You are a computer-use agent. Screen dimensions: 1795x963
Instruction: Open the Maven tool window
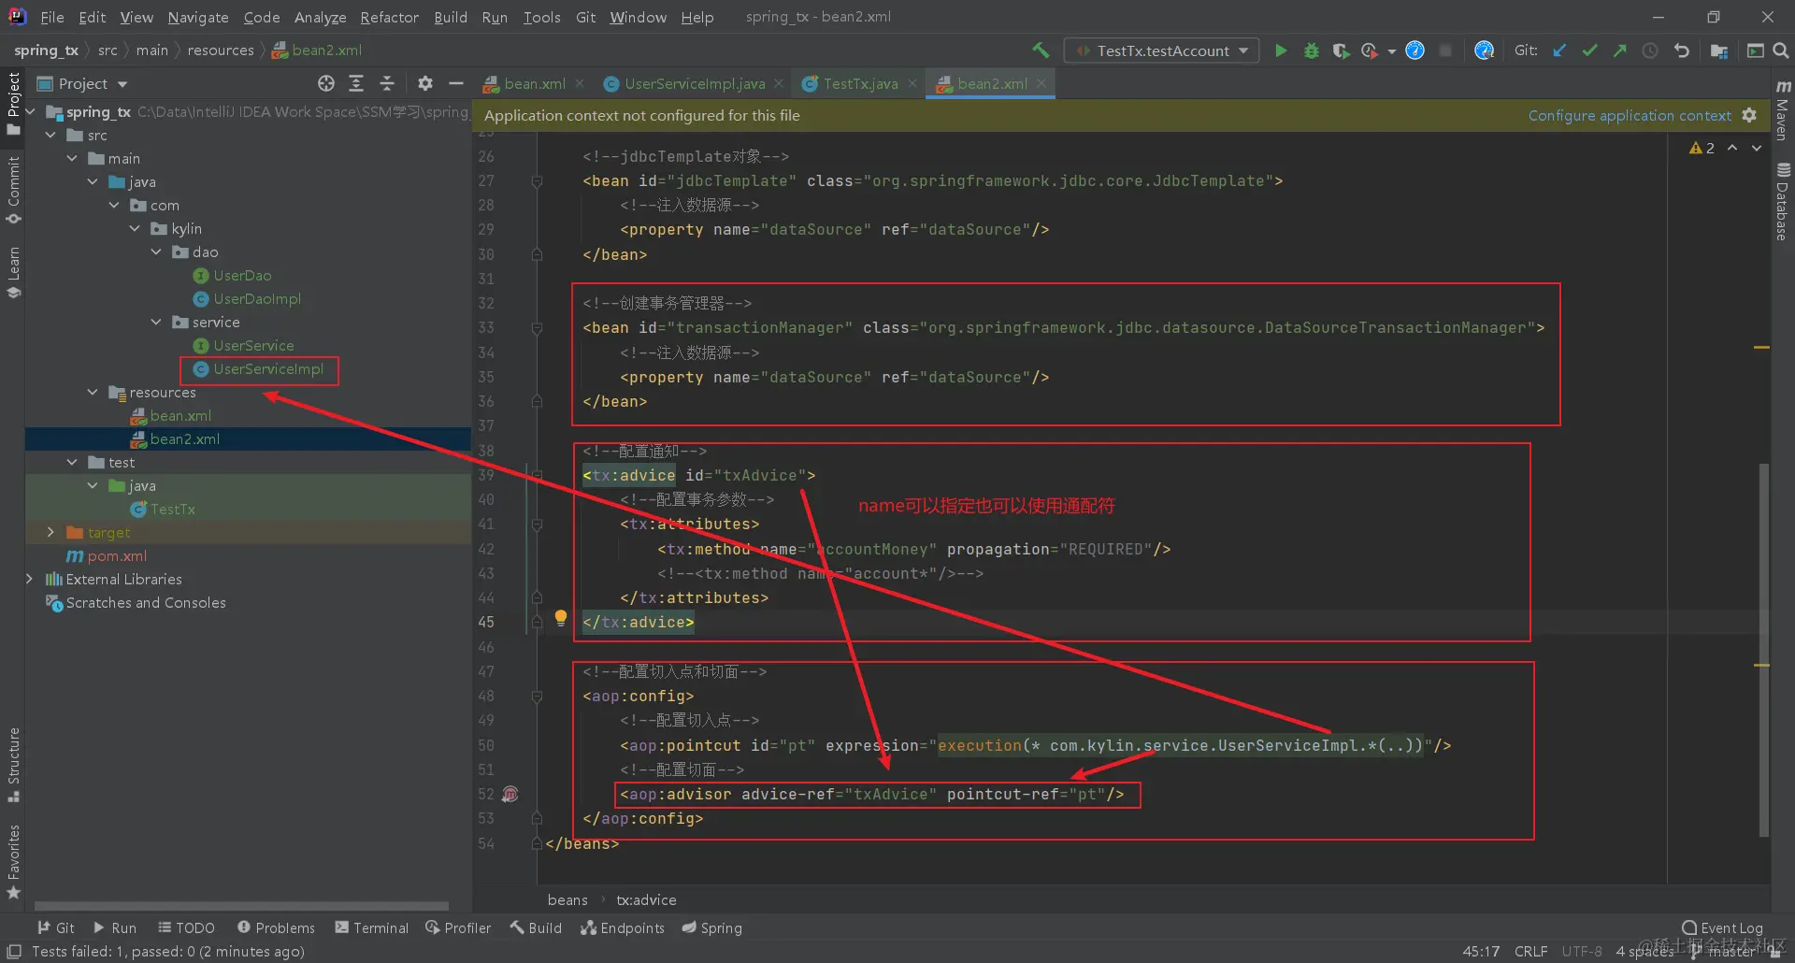pos(1783,110)
